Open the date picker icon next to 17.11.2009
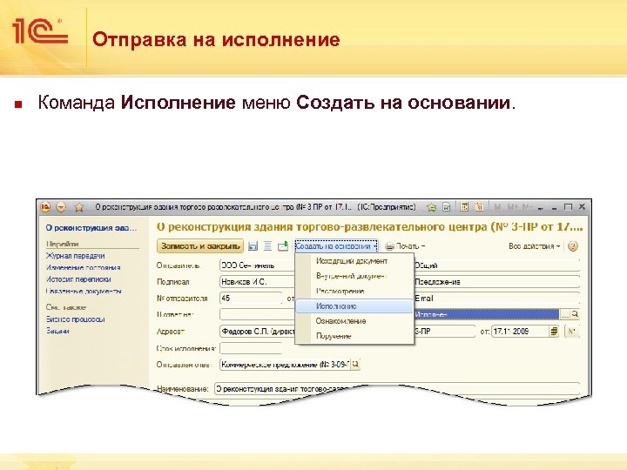The width and height of the screenshot is (627, 470). coord(554,332)
